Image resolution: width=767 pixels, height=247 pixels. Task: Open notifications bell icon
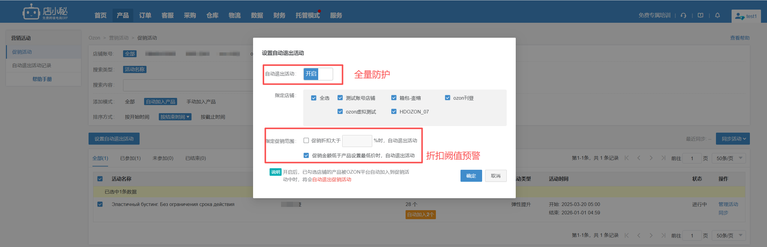pyautogui.click(x=717, y=16)
